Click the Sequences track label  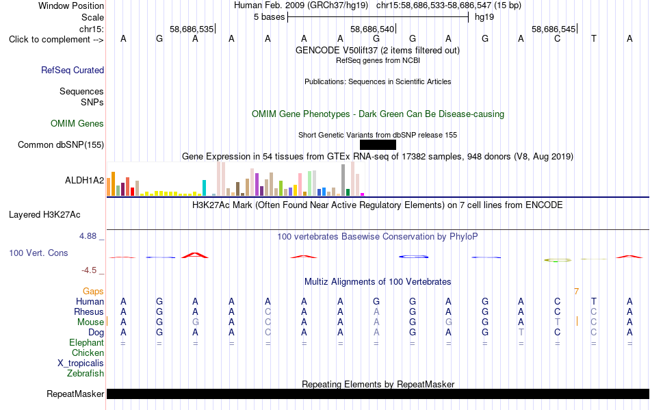[x=81, y=91]
